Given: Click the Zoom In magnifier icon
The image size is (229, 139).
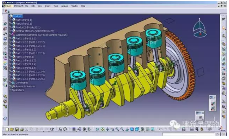Looking at the screenshot, I should 117,129.
